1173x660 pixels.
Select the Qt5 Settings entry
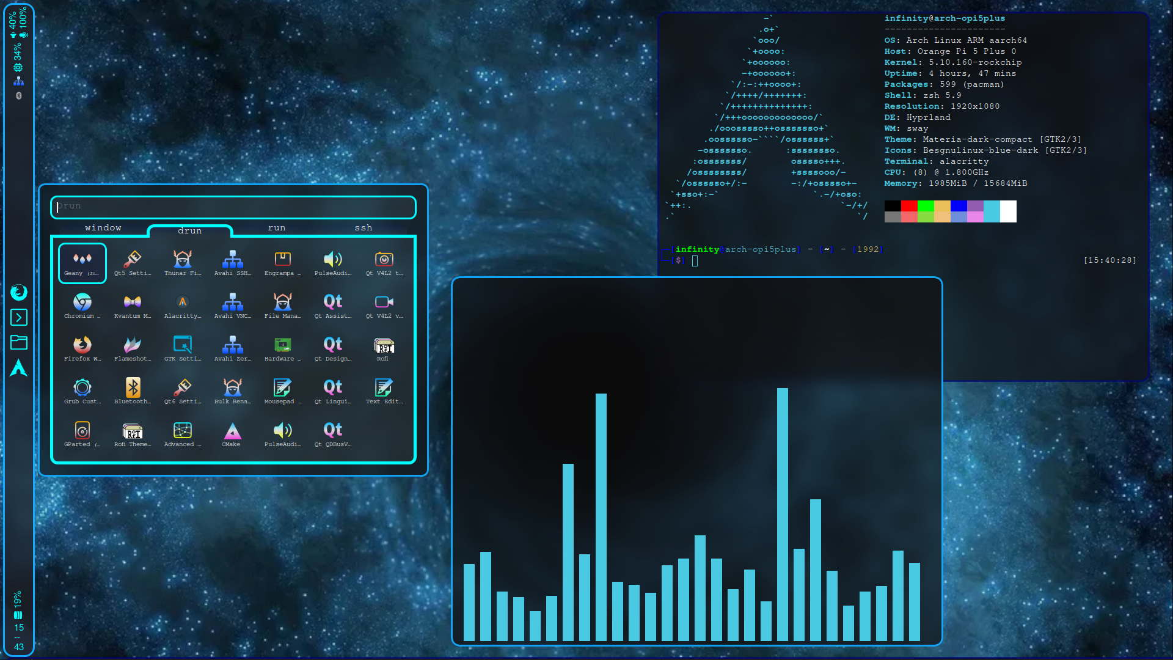132,263
